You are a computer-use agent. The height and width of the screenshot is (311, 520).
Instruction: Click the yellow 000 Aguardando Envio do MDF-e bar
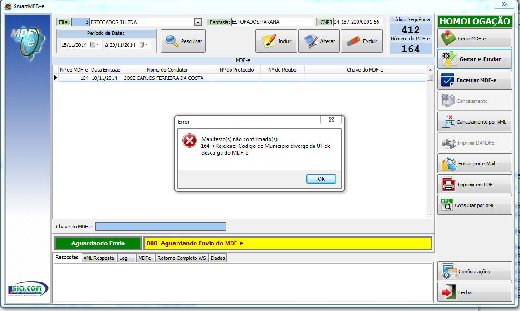tap(288, 243)
